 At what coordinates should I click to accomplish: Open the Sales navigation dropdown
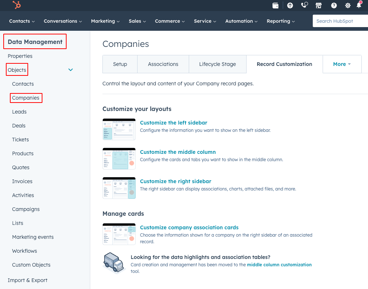point(137,21)
